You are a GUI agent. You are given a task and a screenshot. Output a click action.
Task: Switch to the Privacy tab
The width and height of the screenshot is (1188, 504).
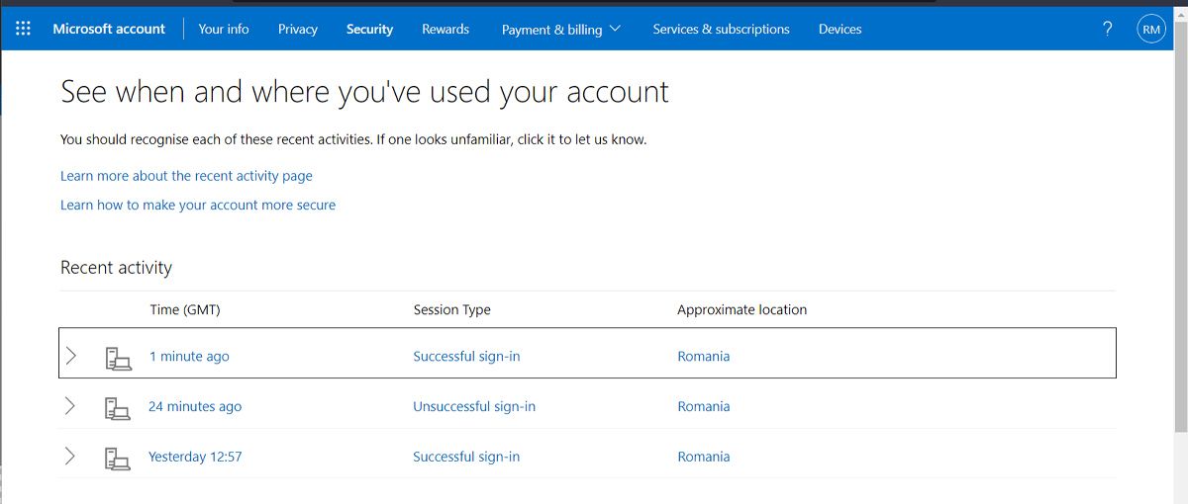pos(297,30)
